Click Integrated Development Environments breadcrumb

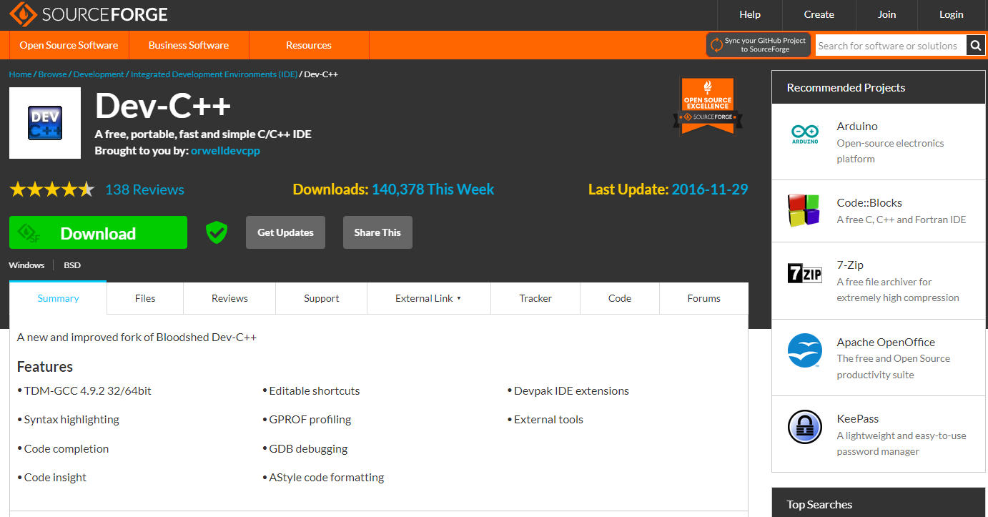214,74
